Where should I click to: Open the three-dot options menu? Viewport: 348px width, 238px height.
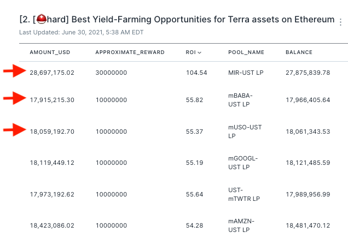(x=341, y=22)
